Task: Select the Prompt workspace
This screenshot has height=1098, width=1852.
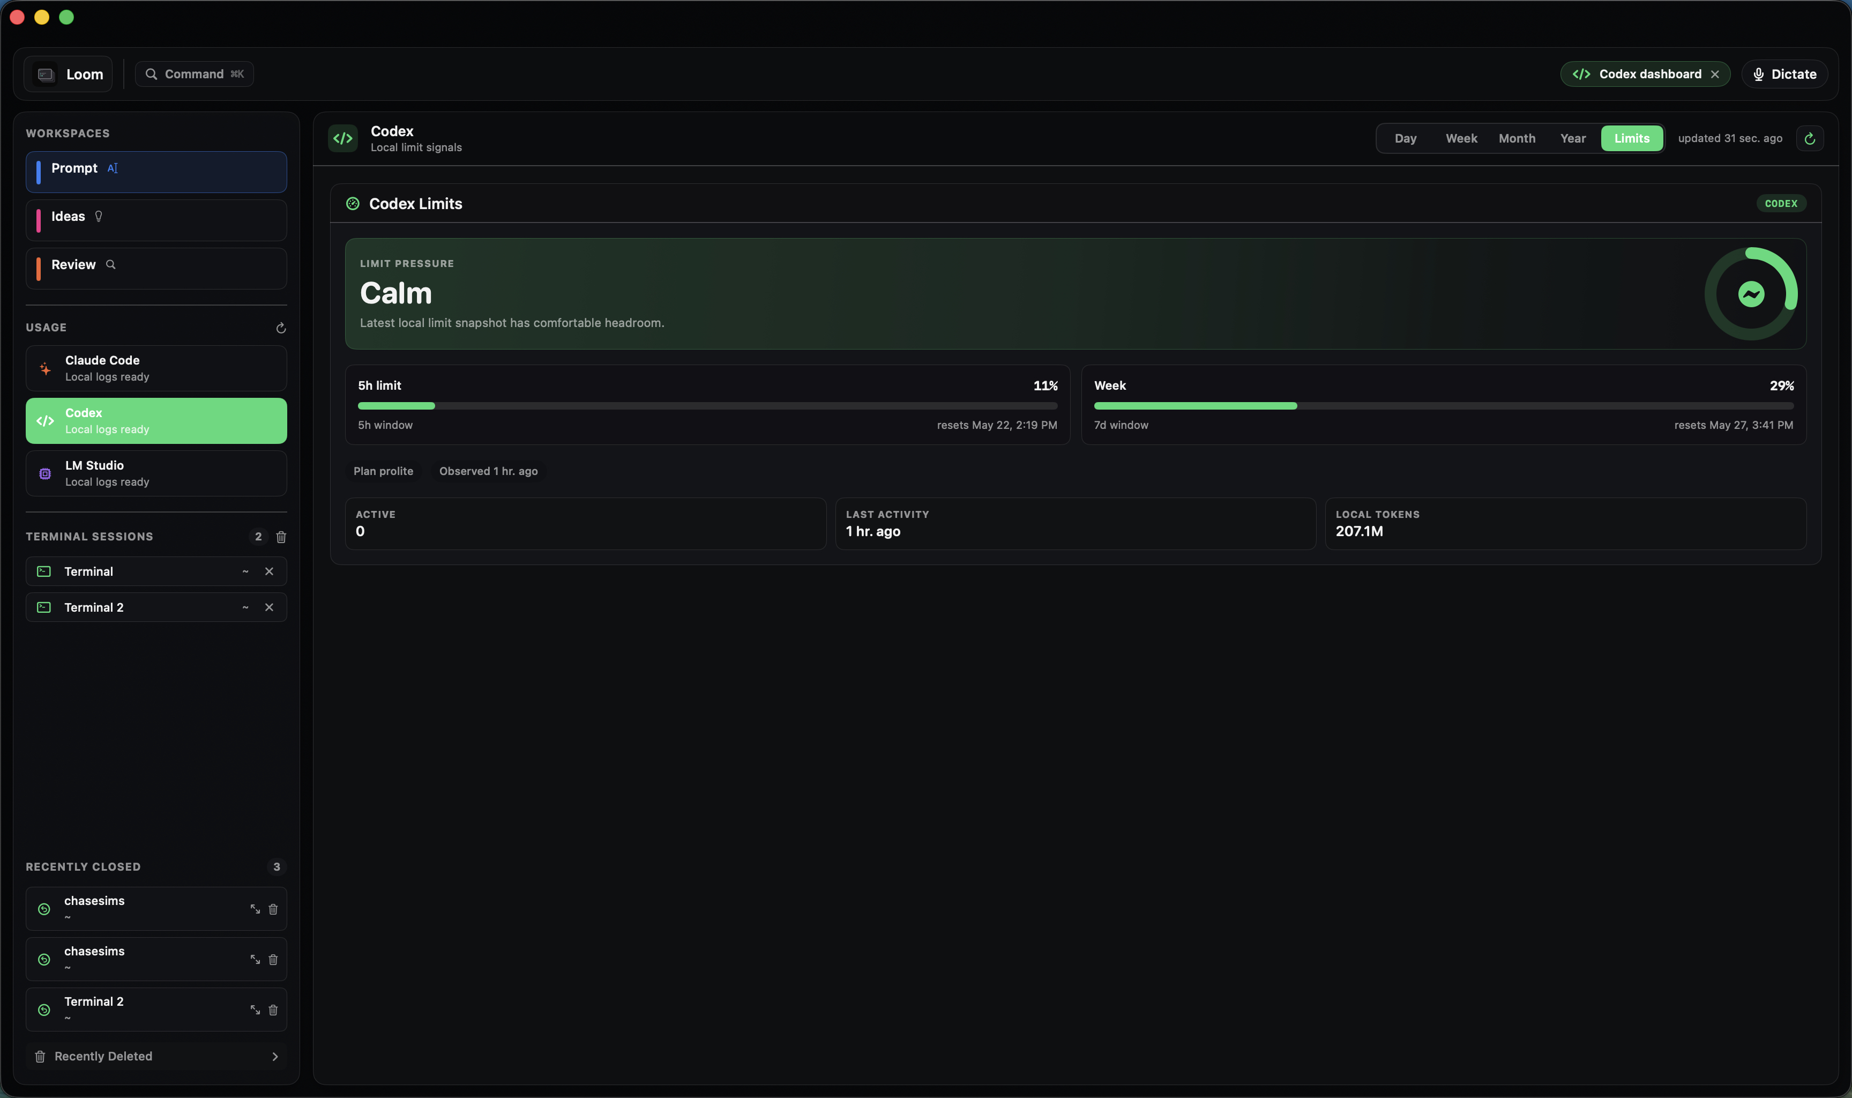Action: (156, 172)
